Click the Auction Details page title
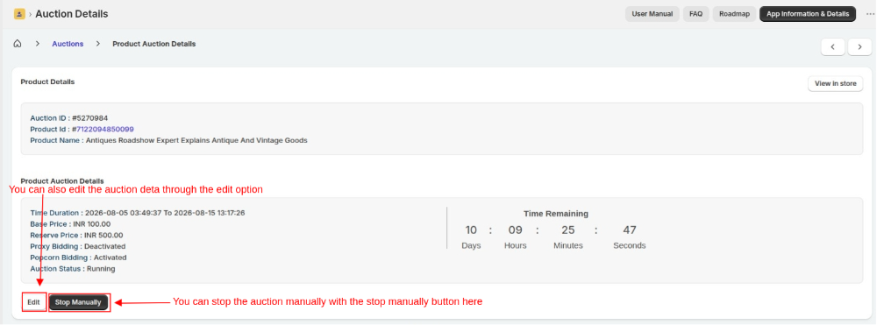877x325 pixels. pos(72,14)
